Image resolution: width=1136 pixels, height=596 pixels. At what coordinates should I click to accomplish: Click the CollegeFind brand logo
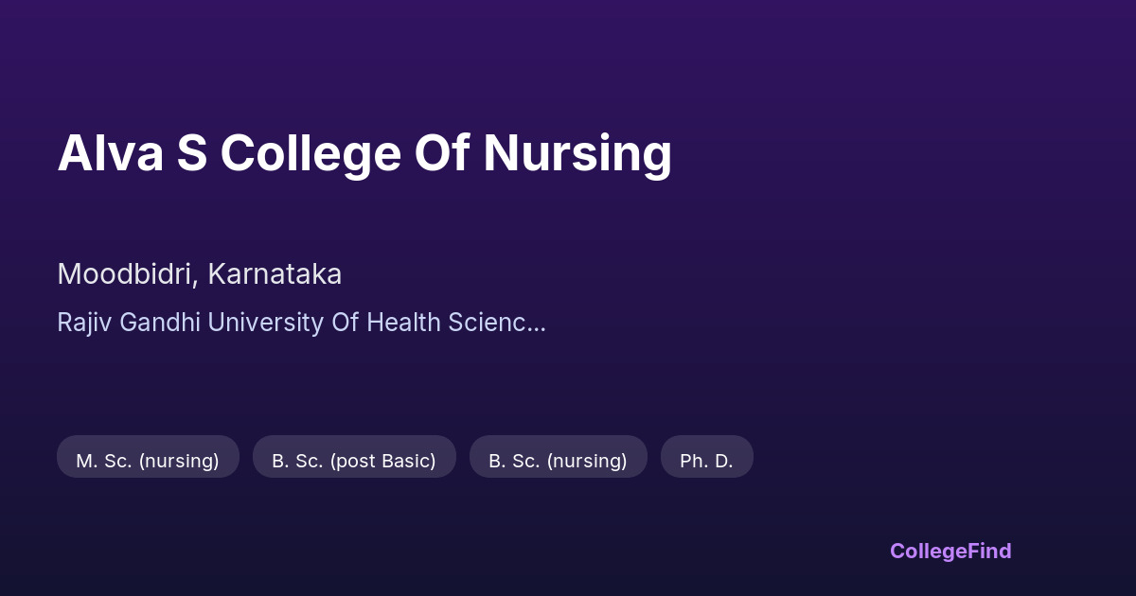coord(950,551)
